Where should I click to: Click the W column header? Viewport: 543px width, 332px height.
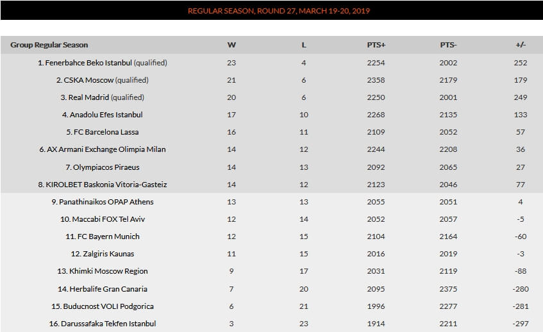[231, 45]
